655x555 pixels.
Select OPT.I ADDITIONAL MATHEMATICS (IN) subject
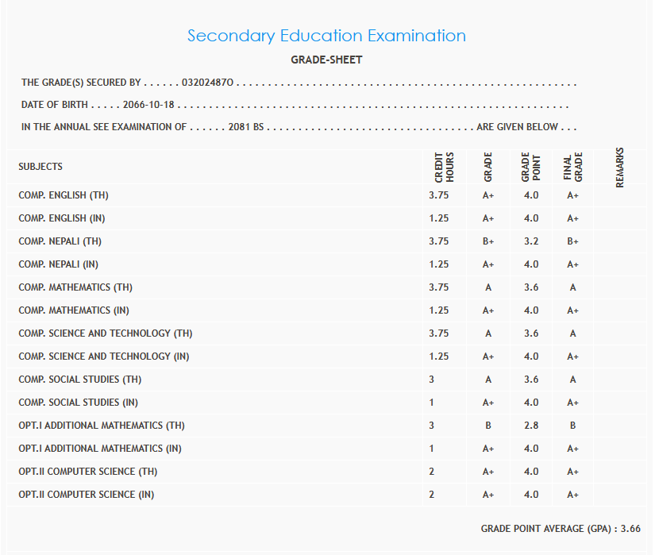tap(100, 449)
